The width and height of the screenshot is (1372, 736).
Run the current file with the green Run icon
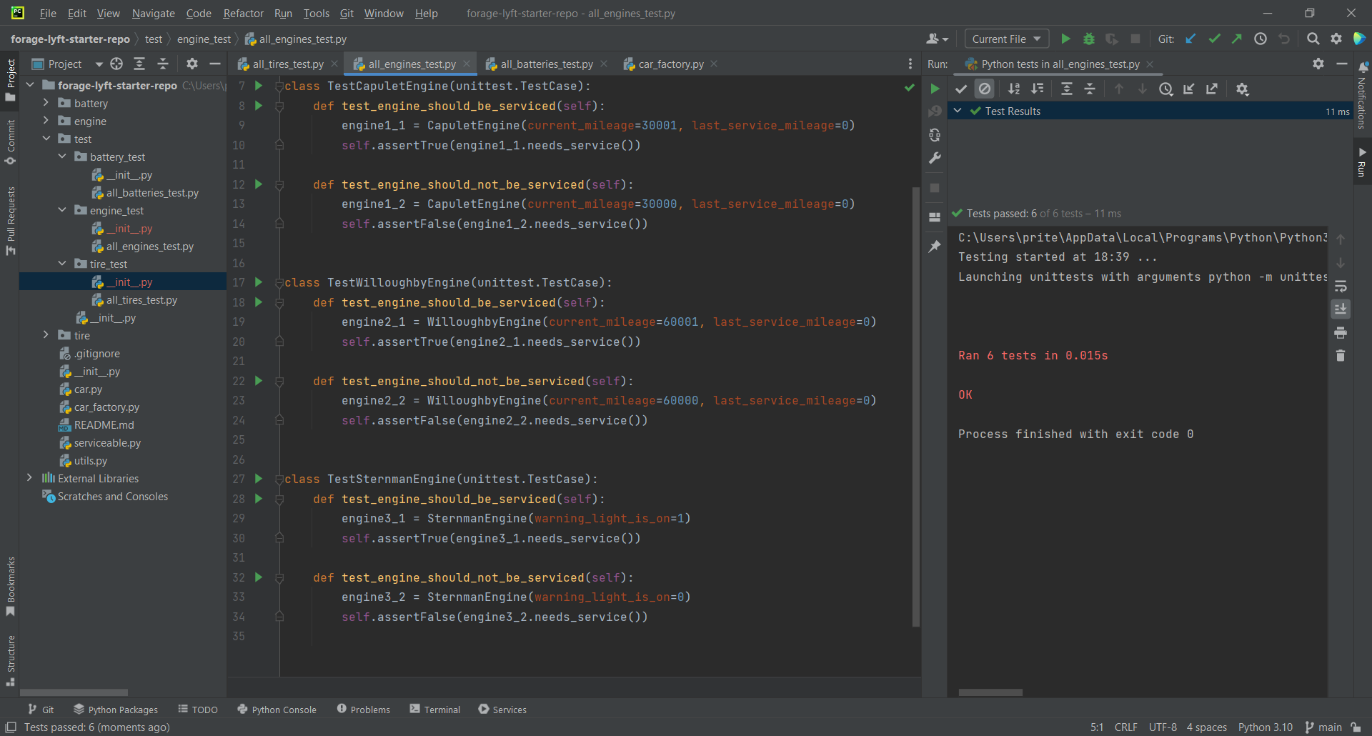tap(1065, 39)
